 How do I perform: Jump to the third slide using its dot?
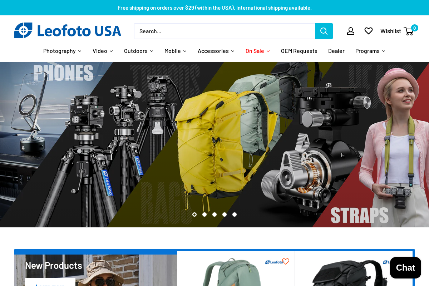pos(214,214)
